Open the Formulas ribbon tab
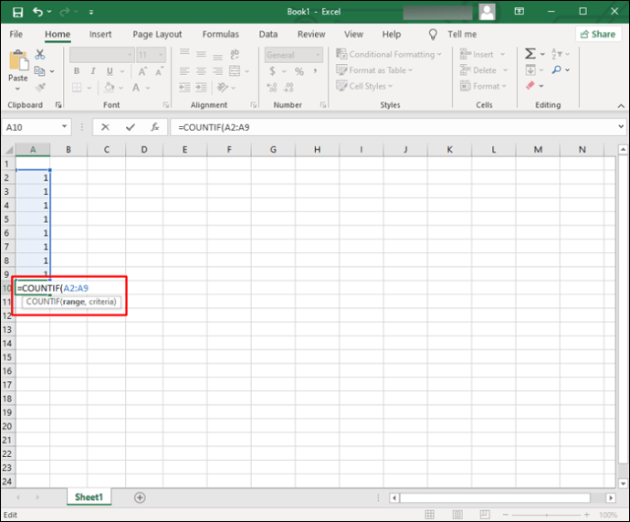The height and width of the screenshot is (522, 630). [x=220, y=34]
